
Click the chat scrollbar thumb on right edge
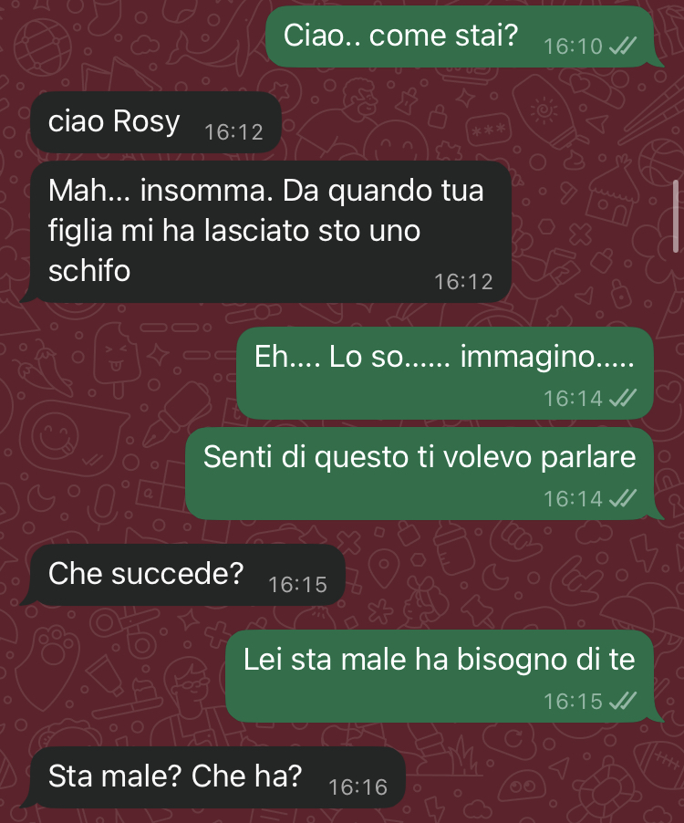click(676, 216)
